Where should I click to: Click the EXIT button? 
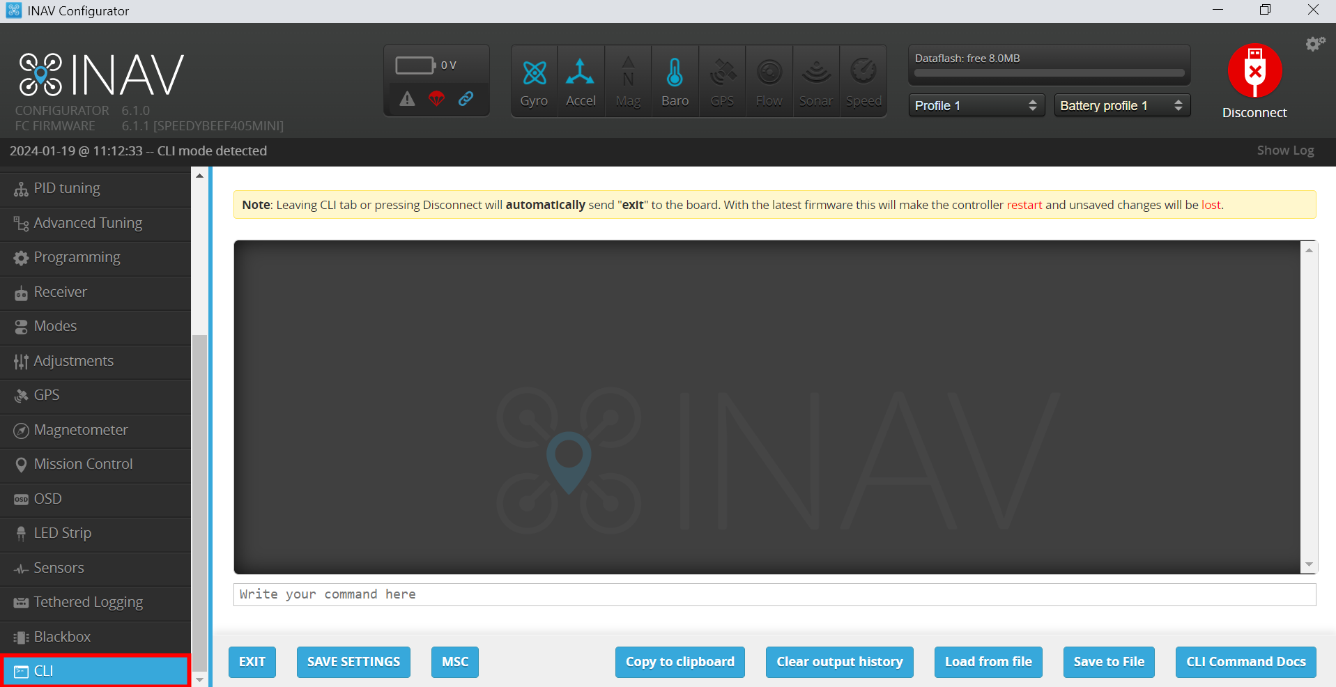252,662
